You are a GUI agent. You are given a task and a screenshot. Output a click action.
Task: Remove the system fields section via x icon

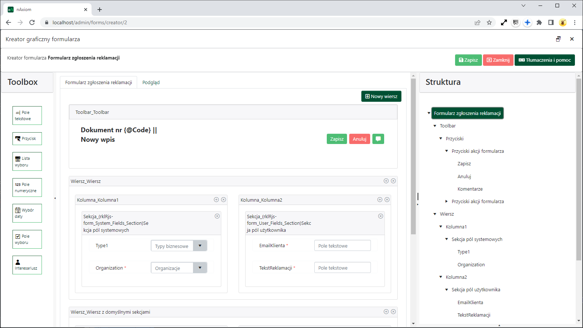(x=217, y=216)
